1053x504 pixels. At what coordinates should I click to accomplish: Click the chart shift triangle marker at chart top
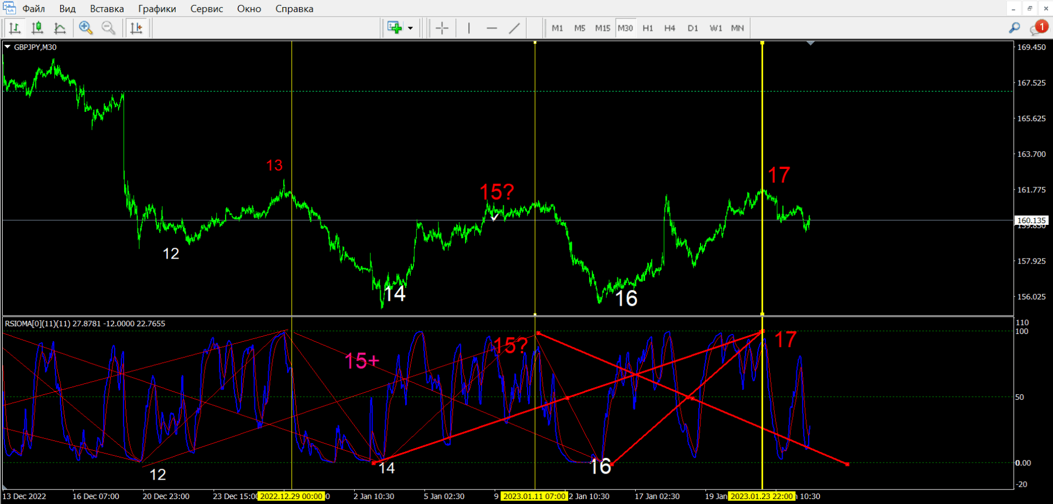point(811,43)
